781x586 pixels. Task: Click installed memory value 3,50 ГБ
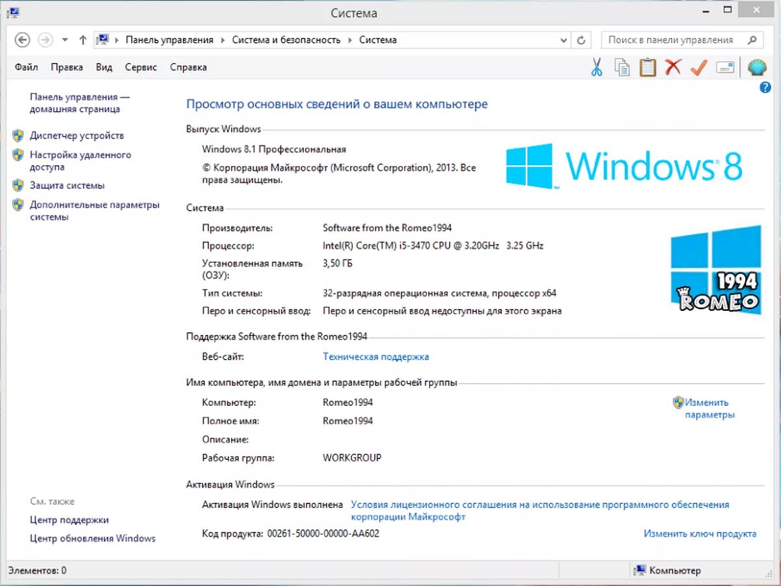click(x=338, y=263)
